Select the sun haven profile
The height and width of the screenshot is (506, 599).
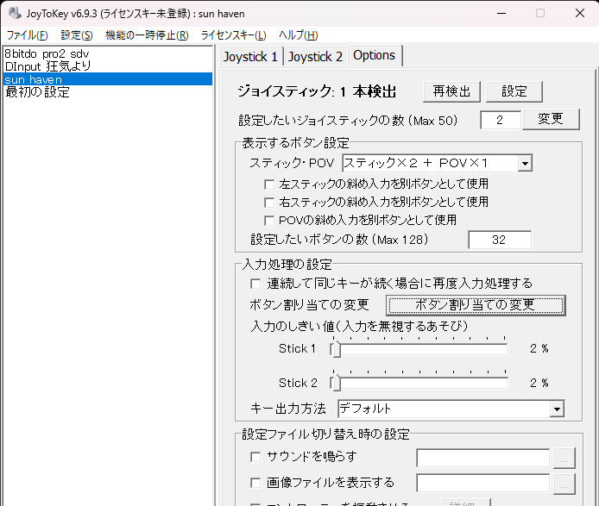pos(107,79)
